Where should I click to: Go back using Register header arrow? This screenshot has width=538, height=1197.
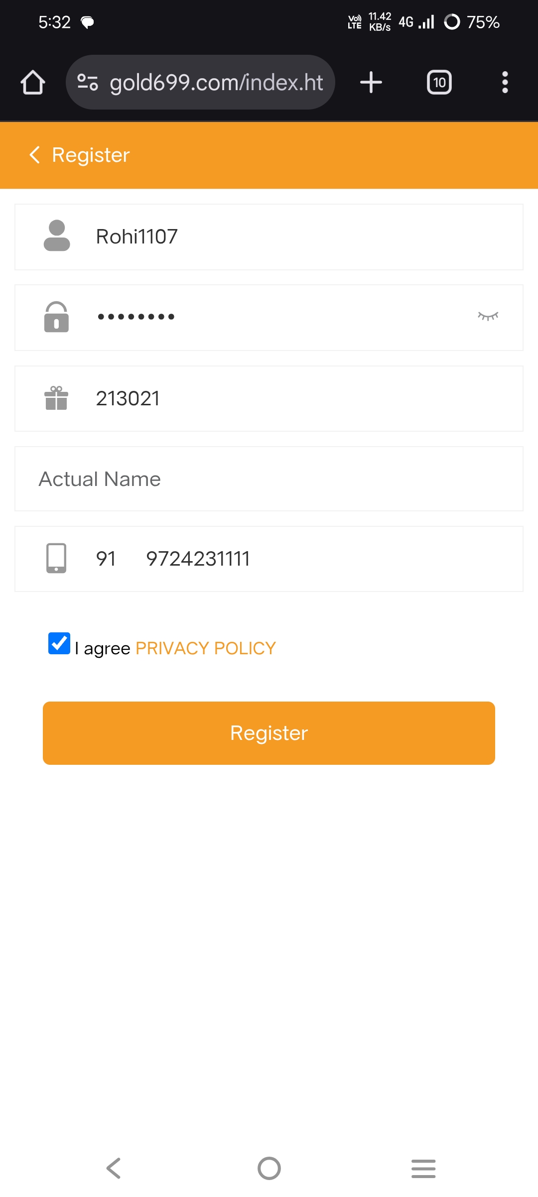tap(34, 155)
